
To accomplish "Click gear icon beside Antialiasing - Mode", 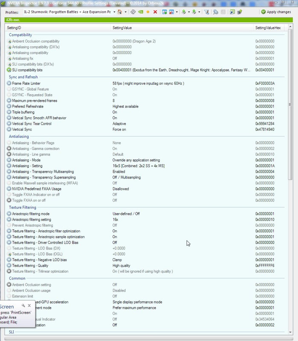I will coord(9,160).
